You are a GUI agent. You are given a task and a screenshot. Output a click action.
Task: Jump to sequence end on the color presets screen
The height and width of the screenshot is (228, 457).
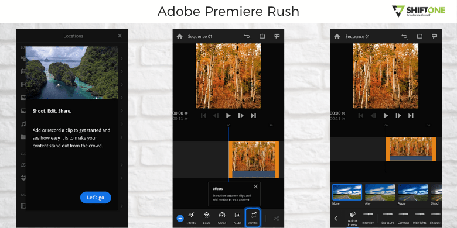tap(411, 115)
